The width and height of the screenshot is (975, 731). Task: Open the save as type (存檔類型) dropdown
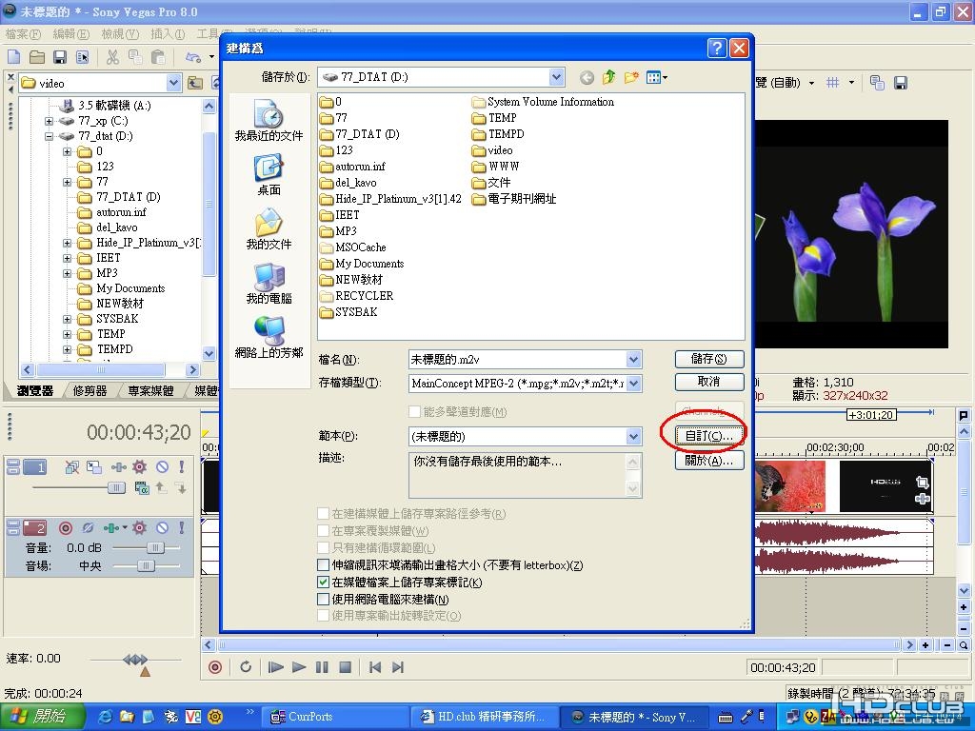pyautogui.click(x=633, y=384)
